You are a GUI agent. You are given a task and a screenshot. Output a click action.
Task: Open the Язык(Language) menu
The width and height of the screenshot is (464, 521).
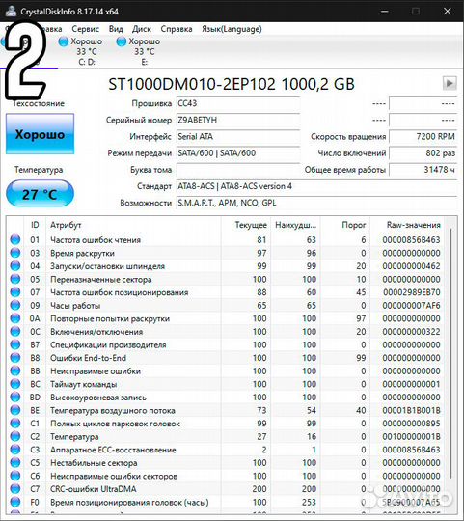pyautogui.click(x=232, y=29)
